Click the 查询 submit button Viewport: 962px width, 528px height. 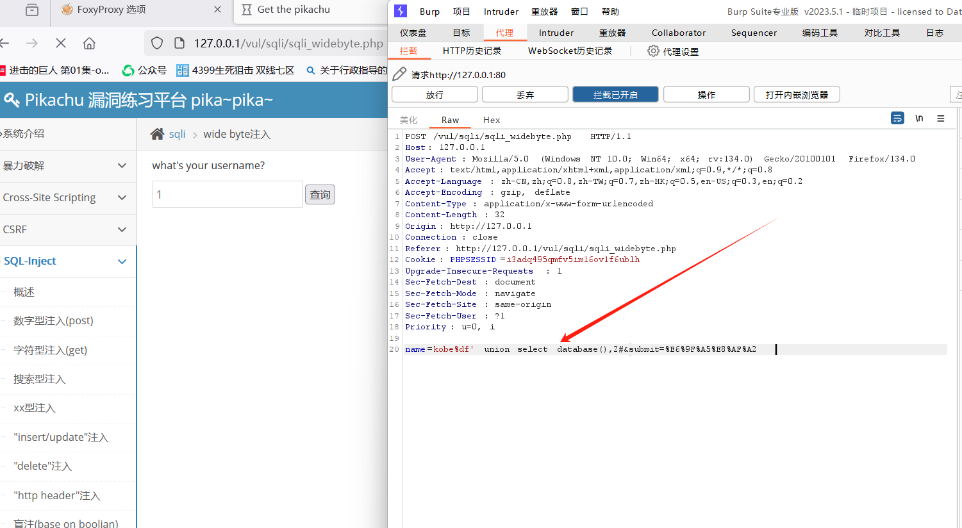pyautogui.click(x=320, y=194)
